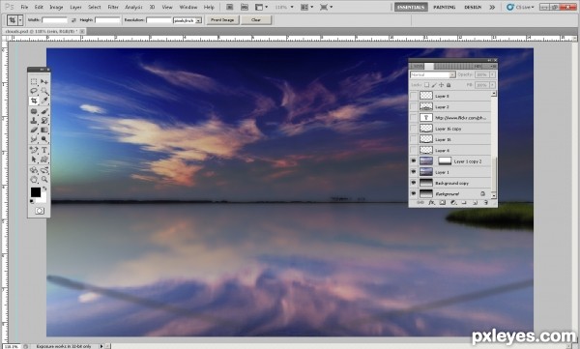Select the Horizontal Type tool

[44, 150]
